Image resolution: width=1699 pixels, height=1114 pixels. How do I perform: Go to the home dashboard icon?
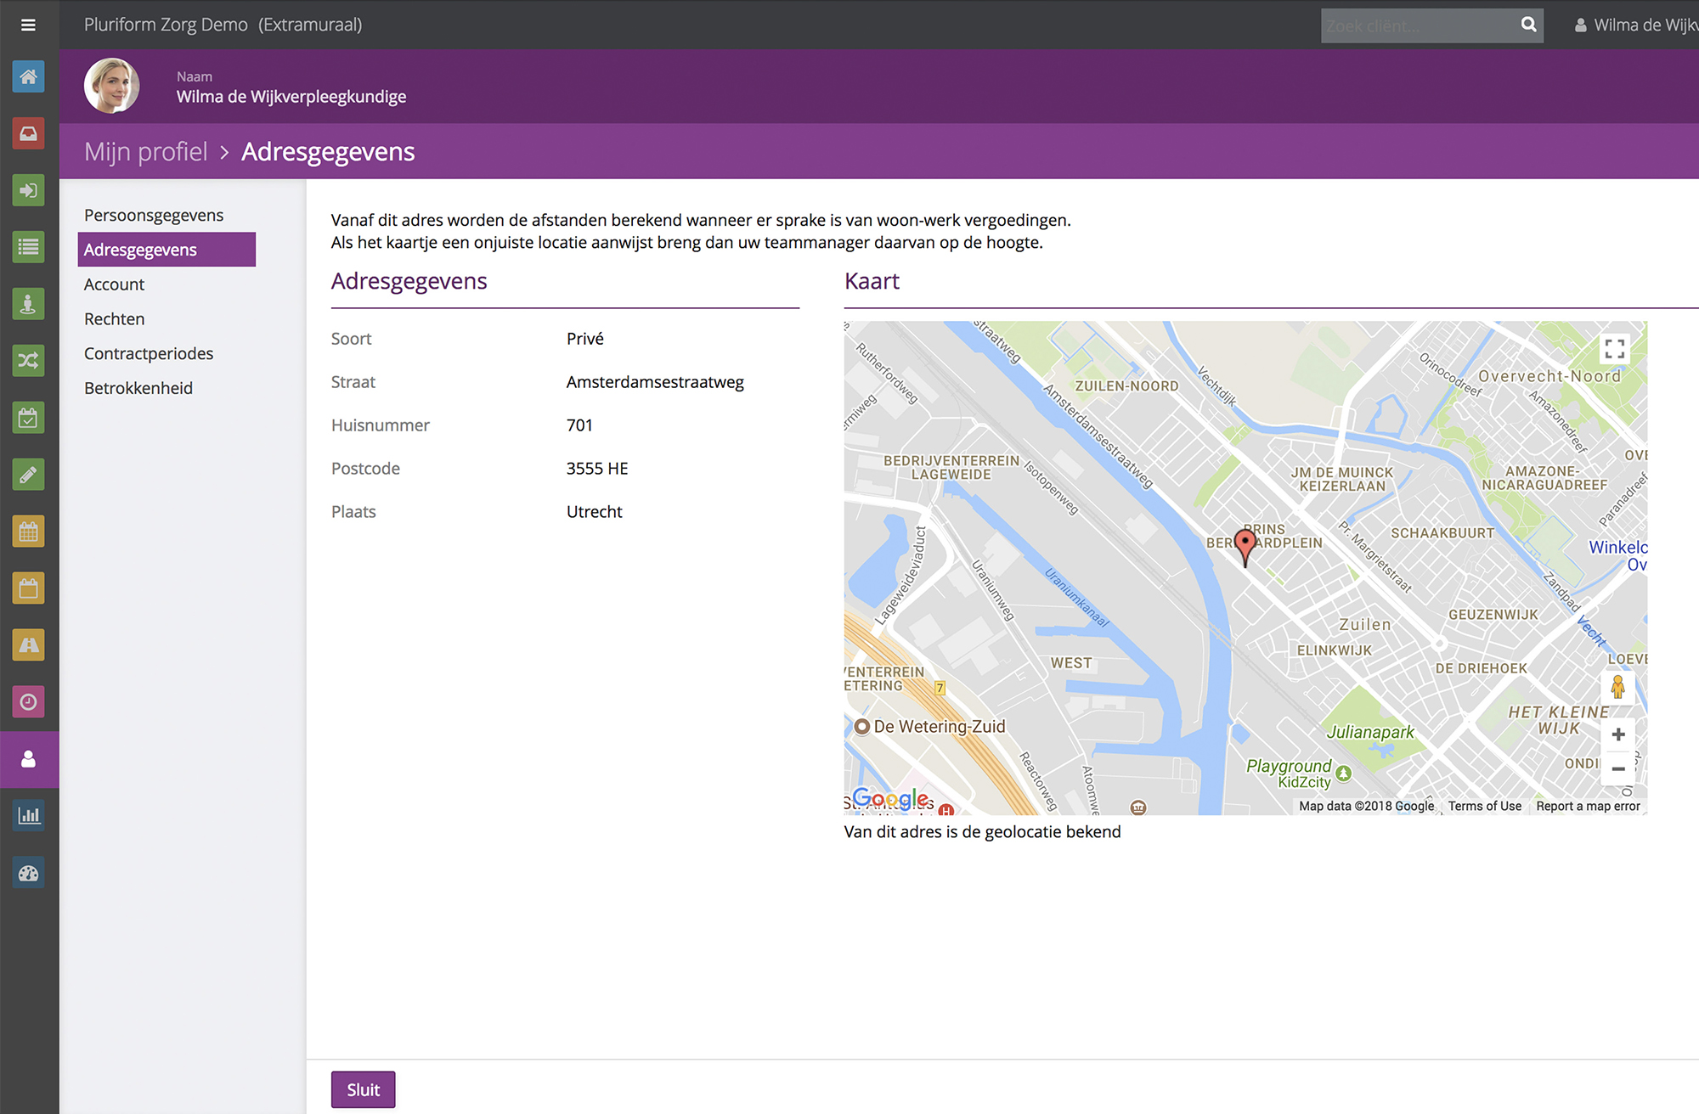point(28,76)
